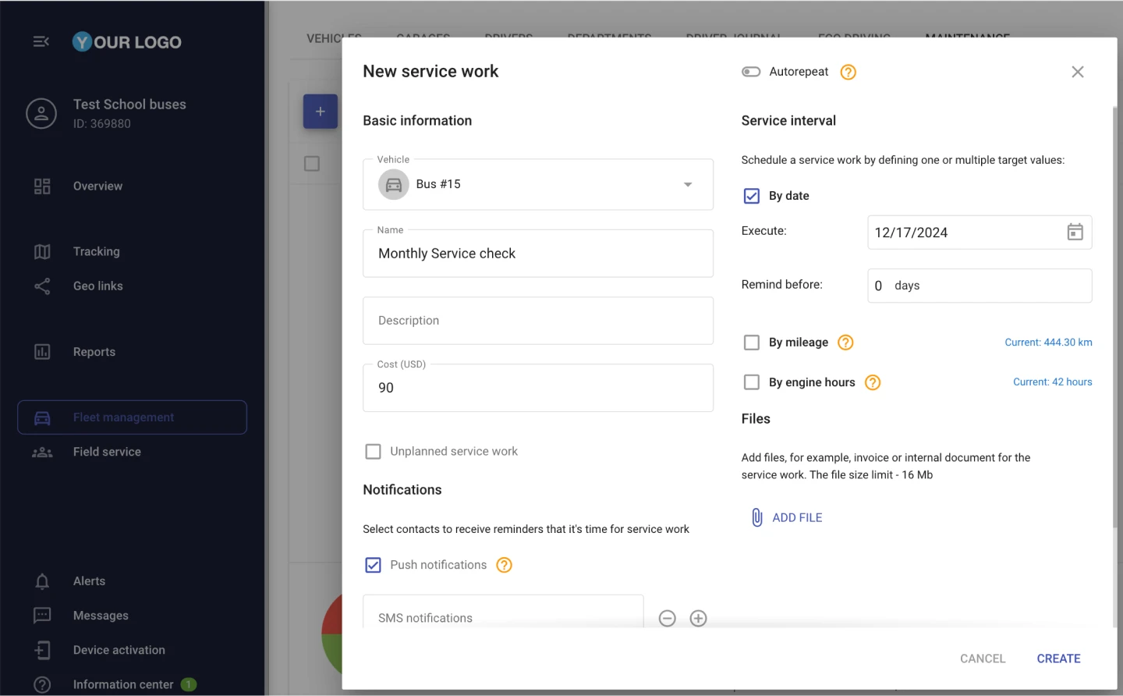Viewport: 1123px width, 696px height.
Task: Enable the By mileage checkbox
Action: point(751,342)
